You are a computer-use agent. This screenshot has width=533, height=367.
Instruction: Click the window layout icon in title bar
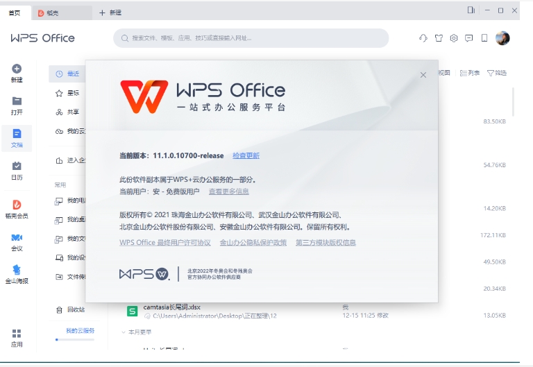point(471,10)
